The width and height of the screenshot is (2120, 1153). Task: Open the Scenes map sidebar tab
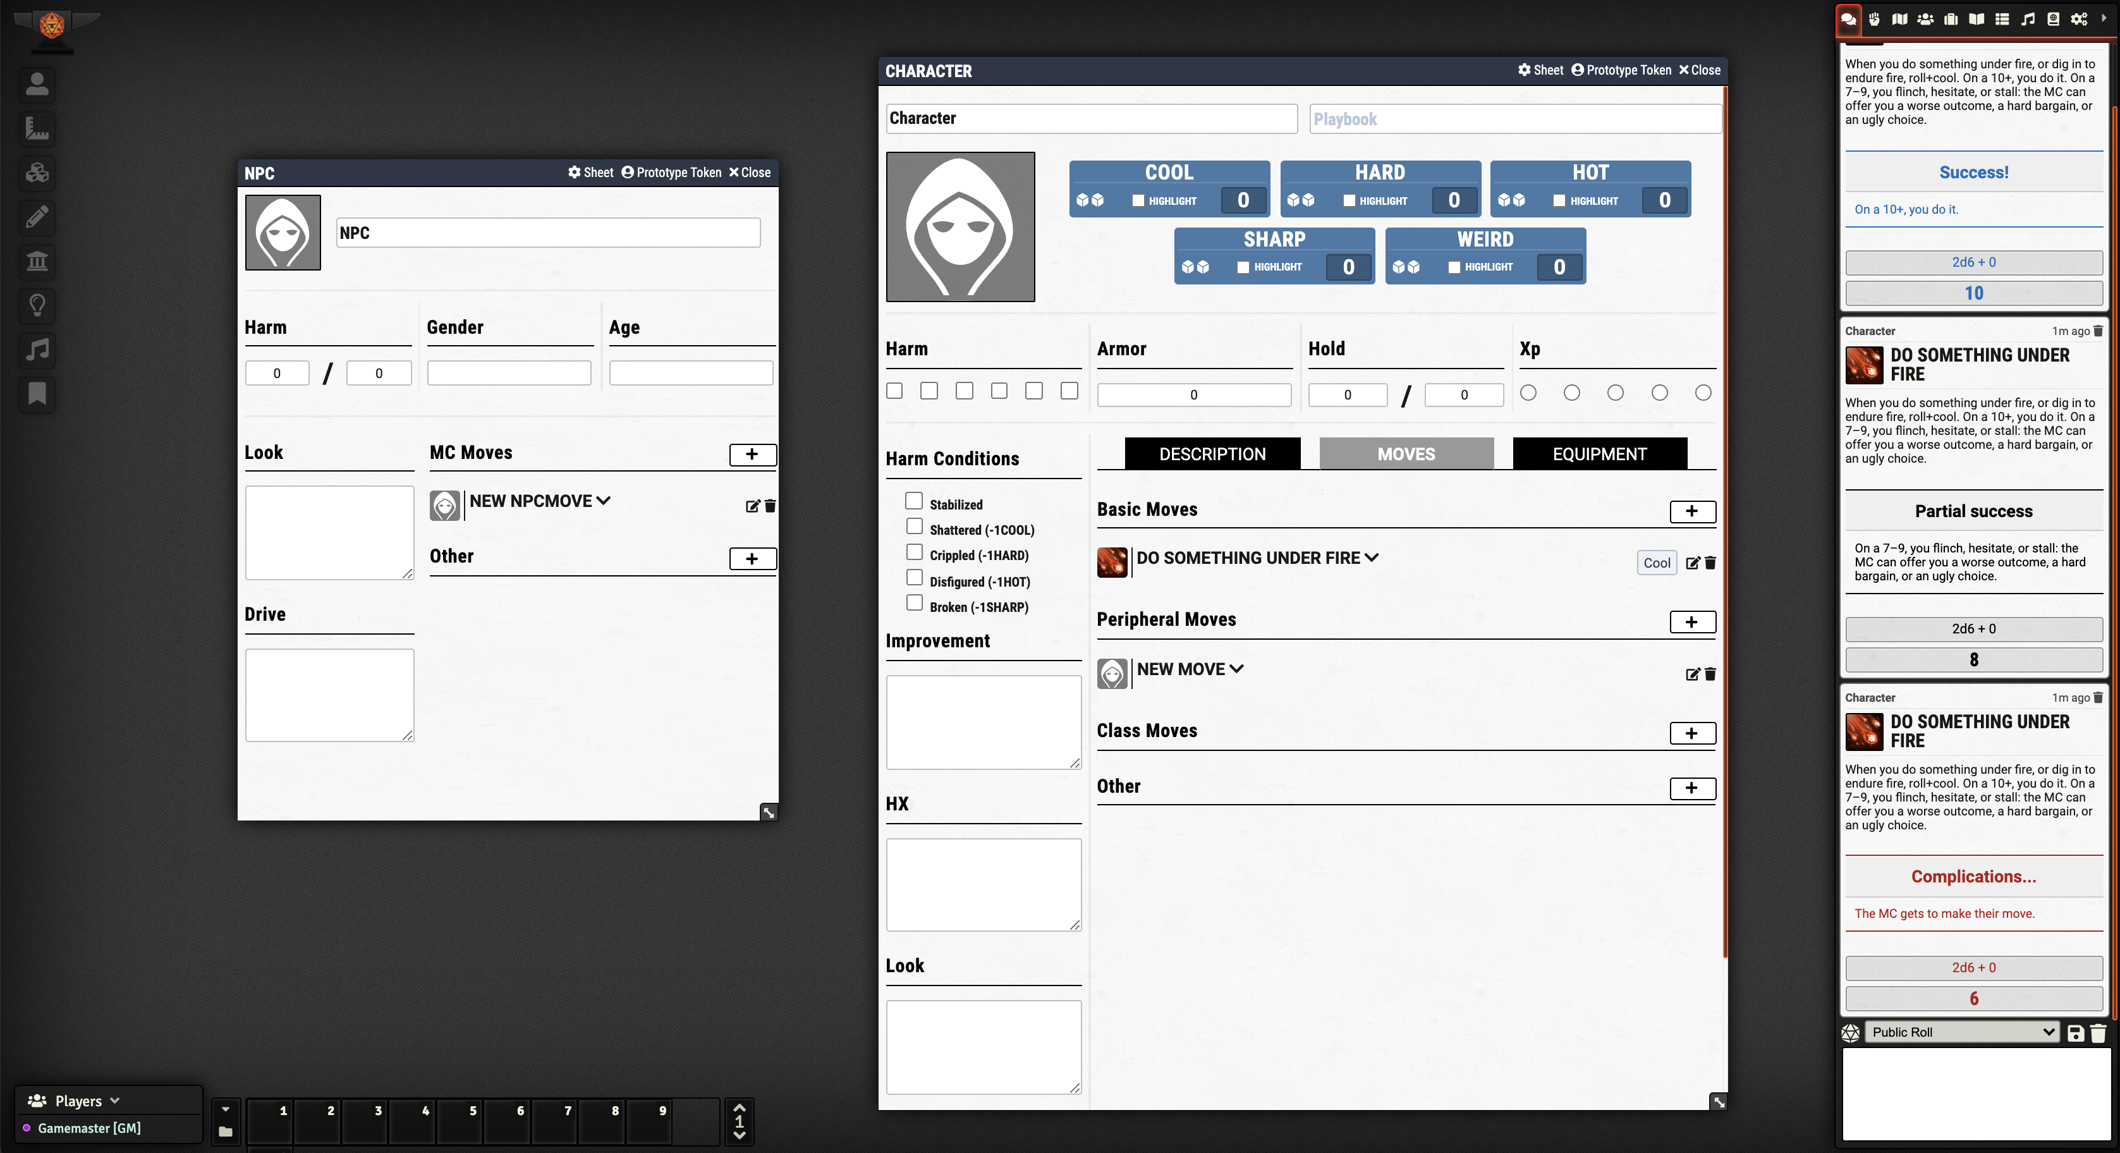point(1899,19)
